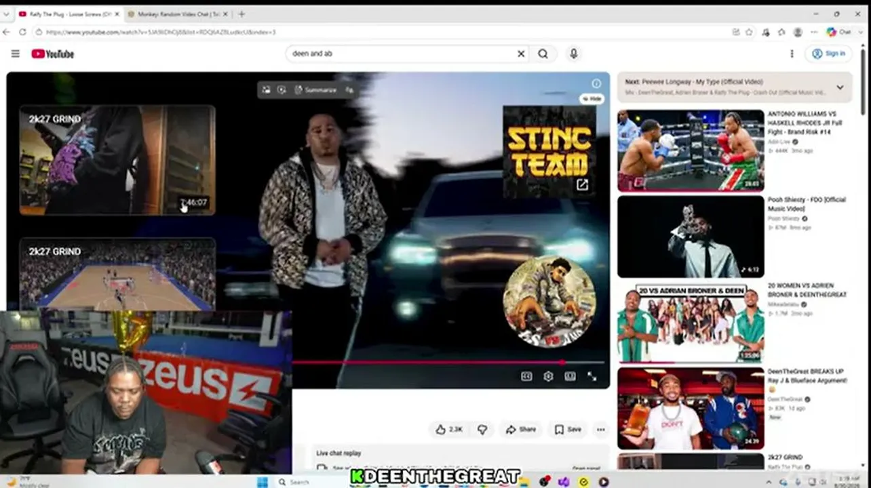The image size is (871, 488).
Task: Share this video
Action: click(521, 429)
